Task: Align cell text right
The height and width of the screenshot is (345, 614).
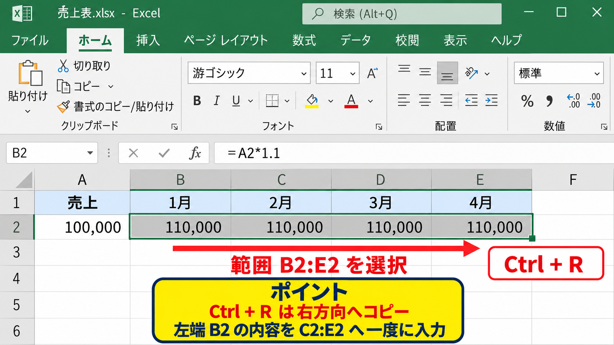Action: [447, 100]
